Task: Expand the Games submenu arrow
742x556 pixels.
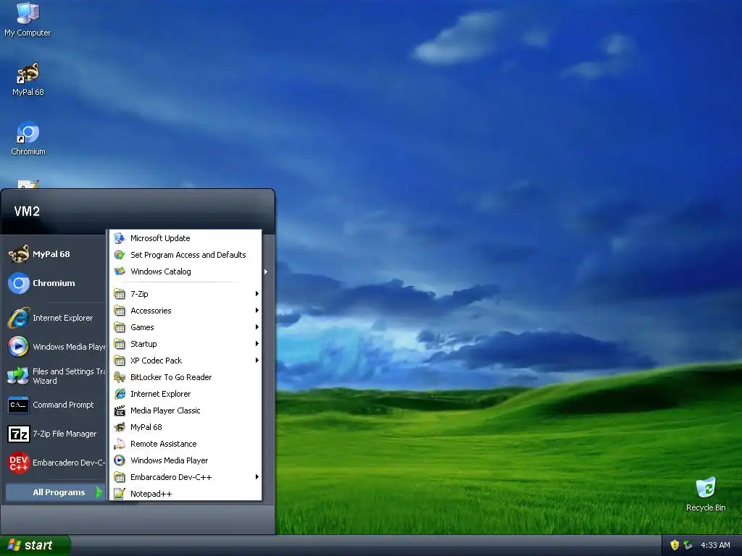Action: 257,327
